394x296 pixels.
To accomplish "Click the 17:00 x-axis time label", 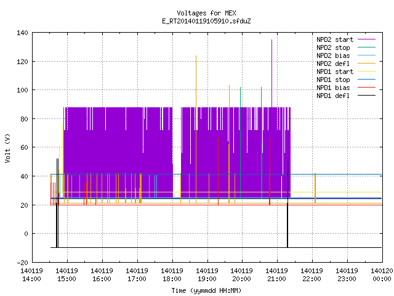I will (137, 279).
